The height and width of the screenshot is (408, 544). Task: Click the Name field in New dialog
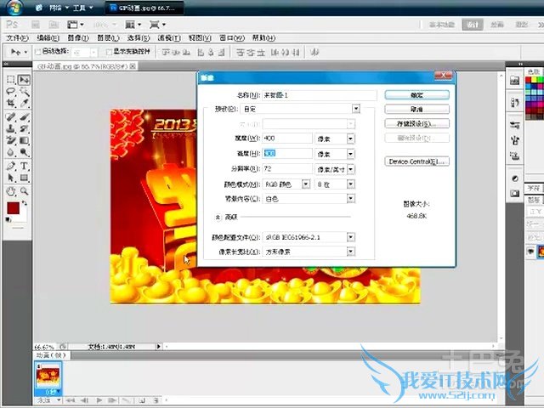[x=320, y=95]
